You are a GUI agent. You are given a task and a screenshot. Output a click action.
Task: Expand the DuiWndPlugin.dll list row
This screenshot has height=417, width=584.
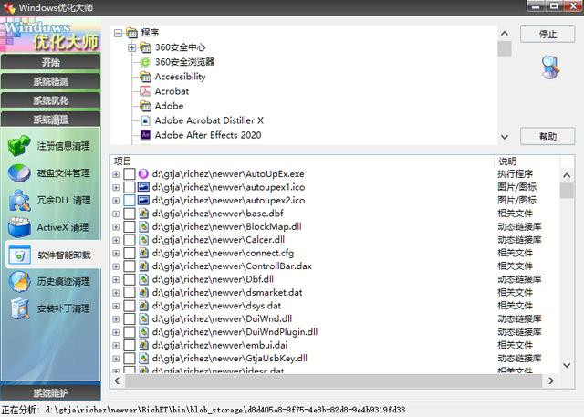pyautogui.click(x=116, y=332)
